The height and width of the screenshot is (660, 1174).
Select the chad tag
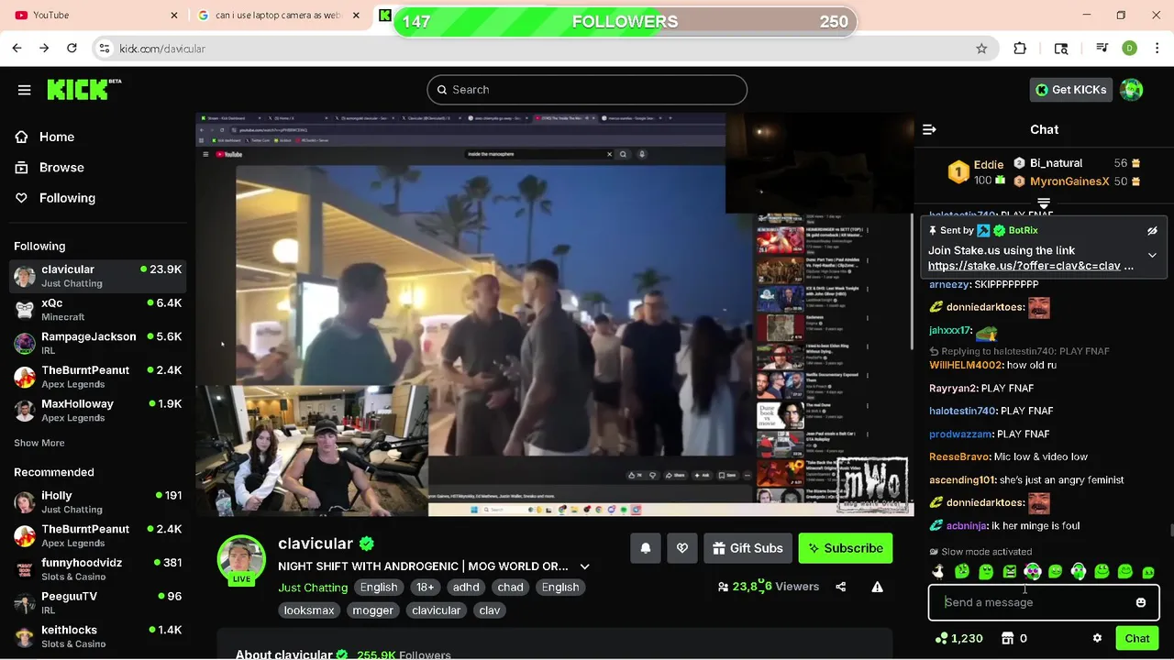510,588
